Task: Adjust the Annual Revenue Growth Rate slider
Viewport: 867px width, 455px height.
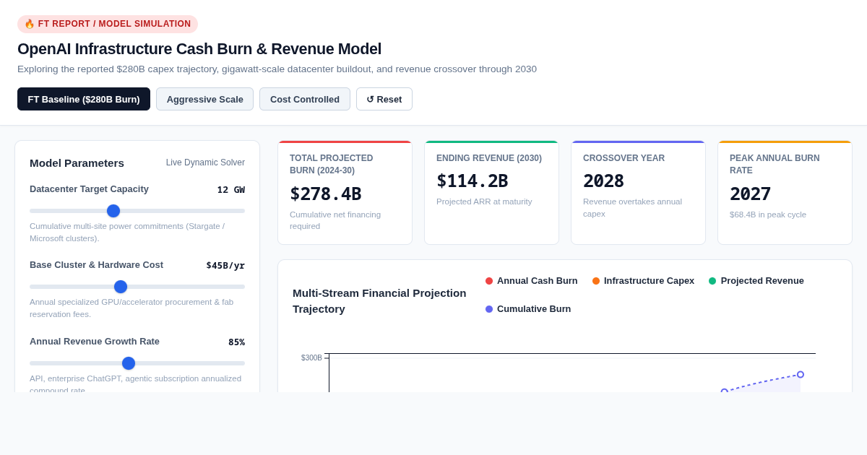Action: pyautogui.click(x=137, y=363)
